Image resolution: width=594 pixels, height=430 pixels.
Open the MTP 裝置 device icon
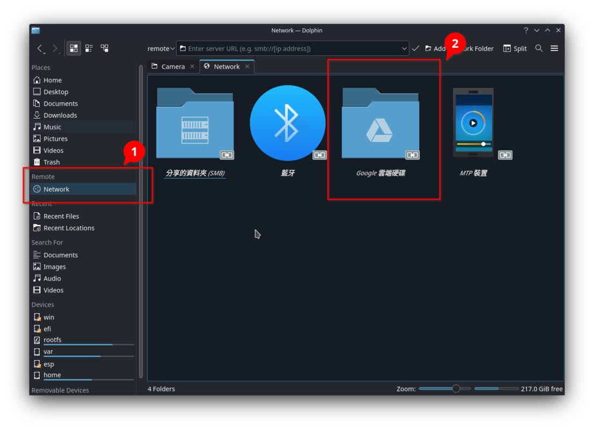coord(473,123)
